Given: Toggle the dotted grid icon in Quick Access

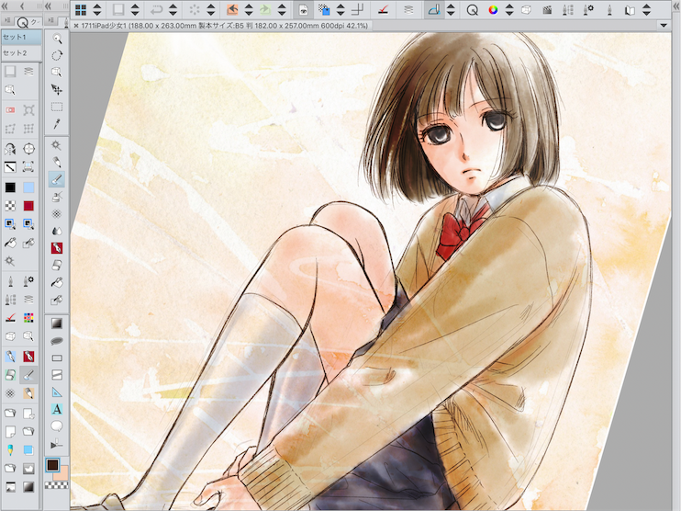Looking at the screenshot, I should (28, 129).
